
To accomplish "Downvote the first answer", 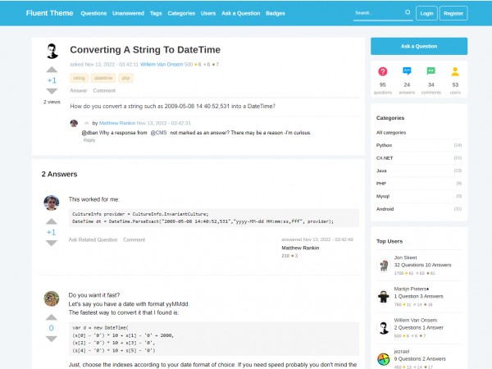I will tap(51, 243).
